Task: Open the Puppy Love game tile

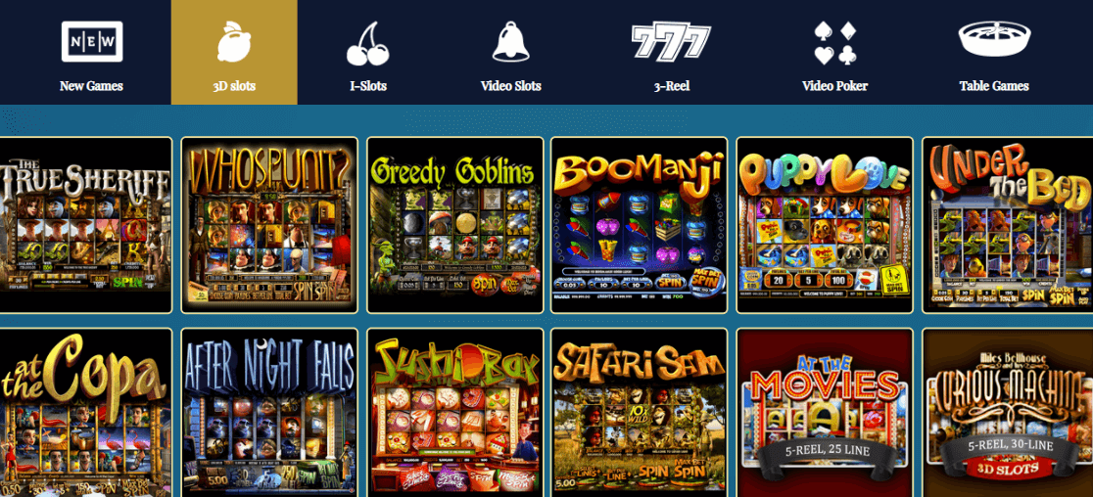Action: pos(825,225)
